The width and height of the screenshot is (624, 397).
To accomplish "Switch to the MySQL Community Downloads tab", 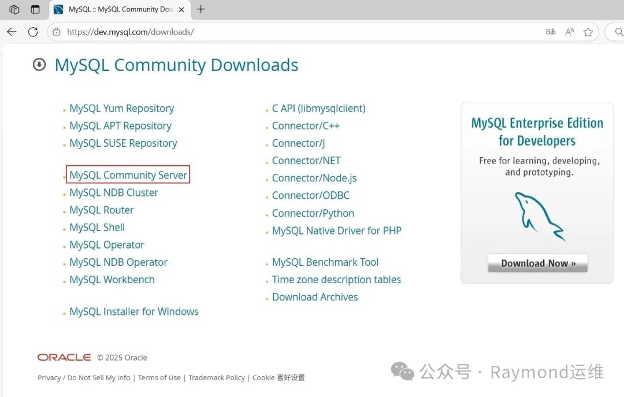I will point(116,9).
